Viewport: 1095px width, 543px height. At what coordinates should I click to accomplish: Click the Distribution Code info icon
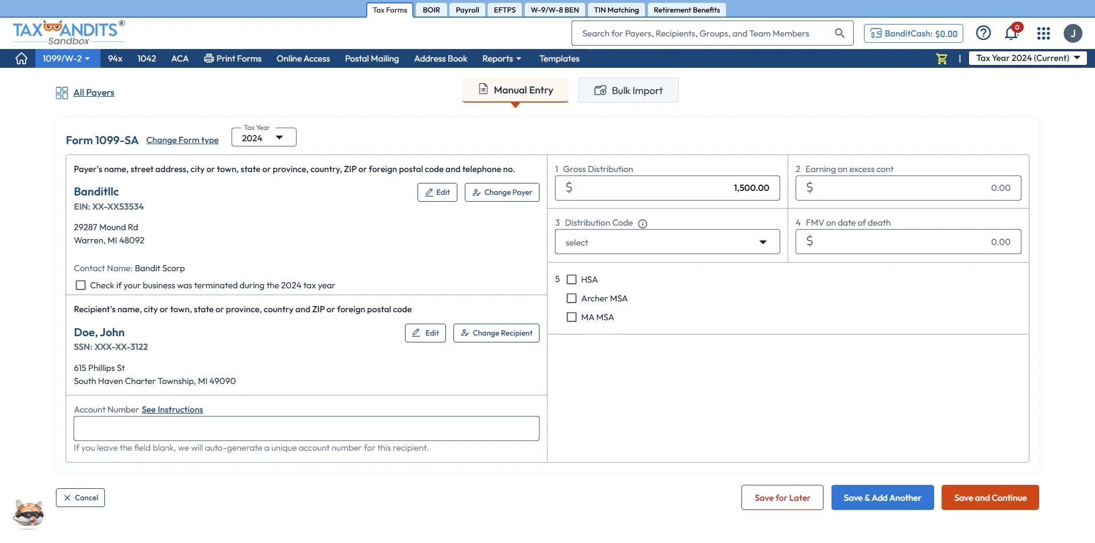pos(643,223)
